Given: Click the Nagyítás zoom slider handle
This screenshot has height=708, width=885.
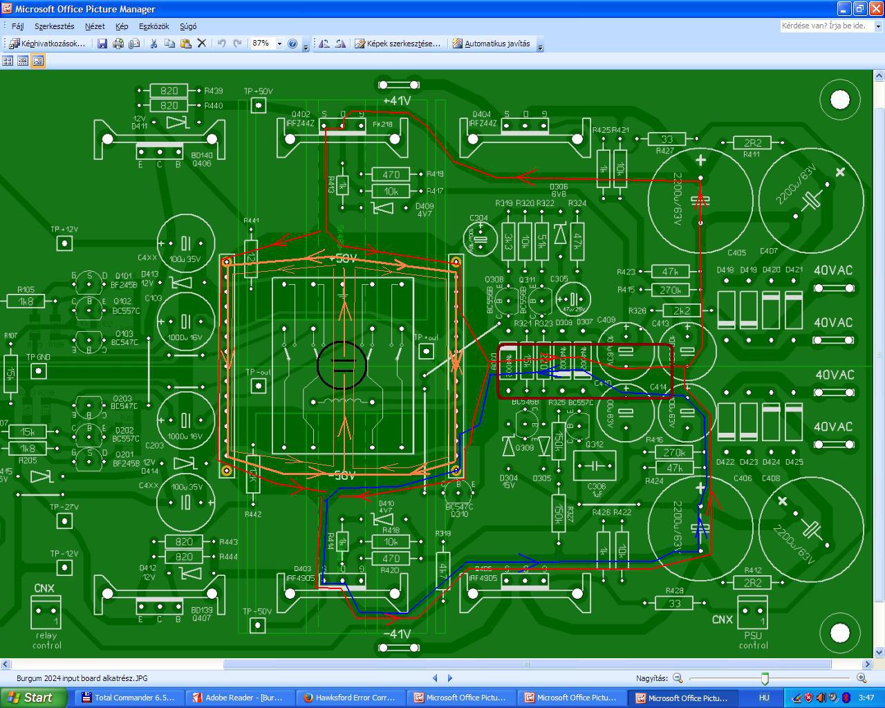Looking at the screenshot, I should click(765, 678).
